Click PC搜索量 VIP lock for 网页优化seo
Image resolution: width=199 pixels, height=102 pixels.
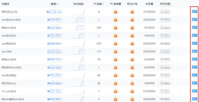pyautogui.click(x=116, y=83)
